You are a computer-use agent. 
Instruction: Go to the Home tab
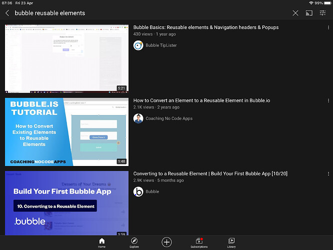coord(101,243)
